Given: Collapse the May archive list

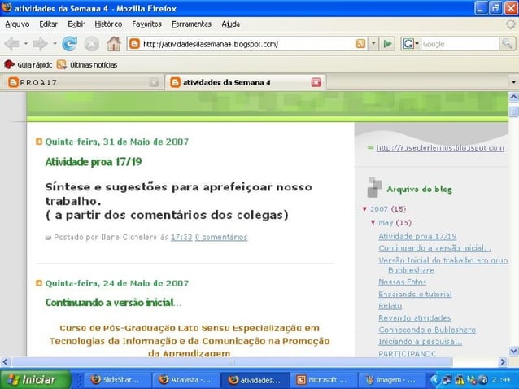Looking at the screenshot, I should [x=373, y=222].
